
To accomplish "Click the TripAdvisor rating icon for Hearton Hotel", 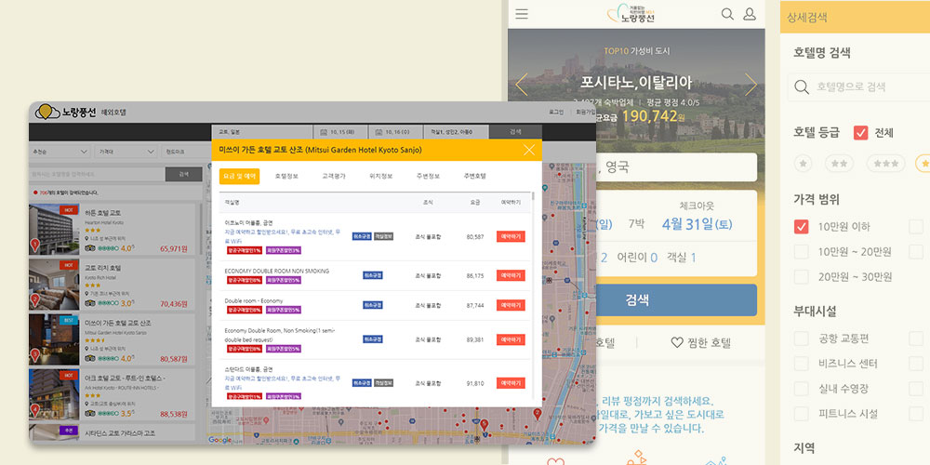I will (x=90, y=248).
